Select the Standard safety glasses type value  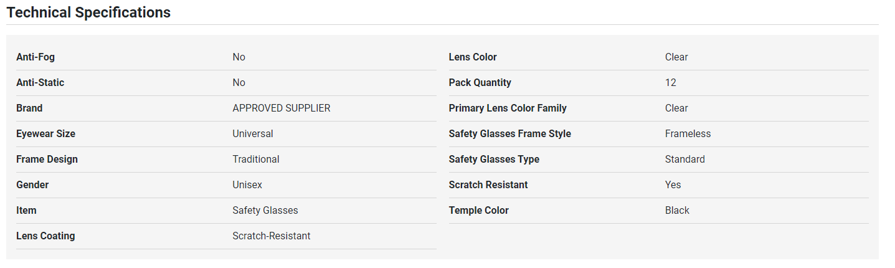click(x=685, y=159)
